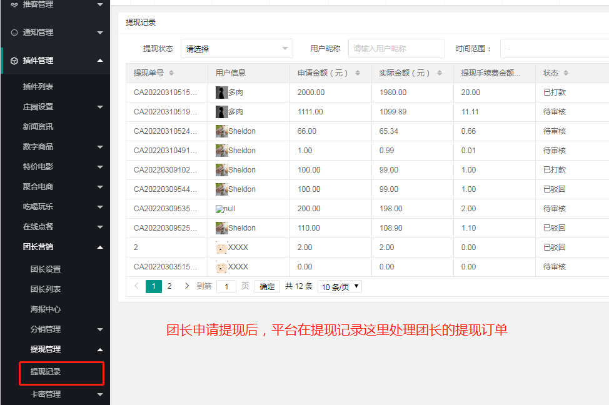Click order CA20220309535... cell
The image size is (609, 405).
click(166, 209)
